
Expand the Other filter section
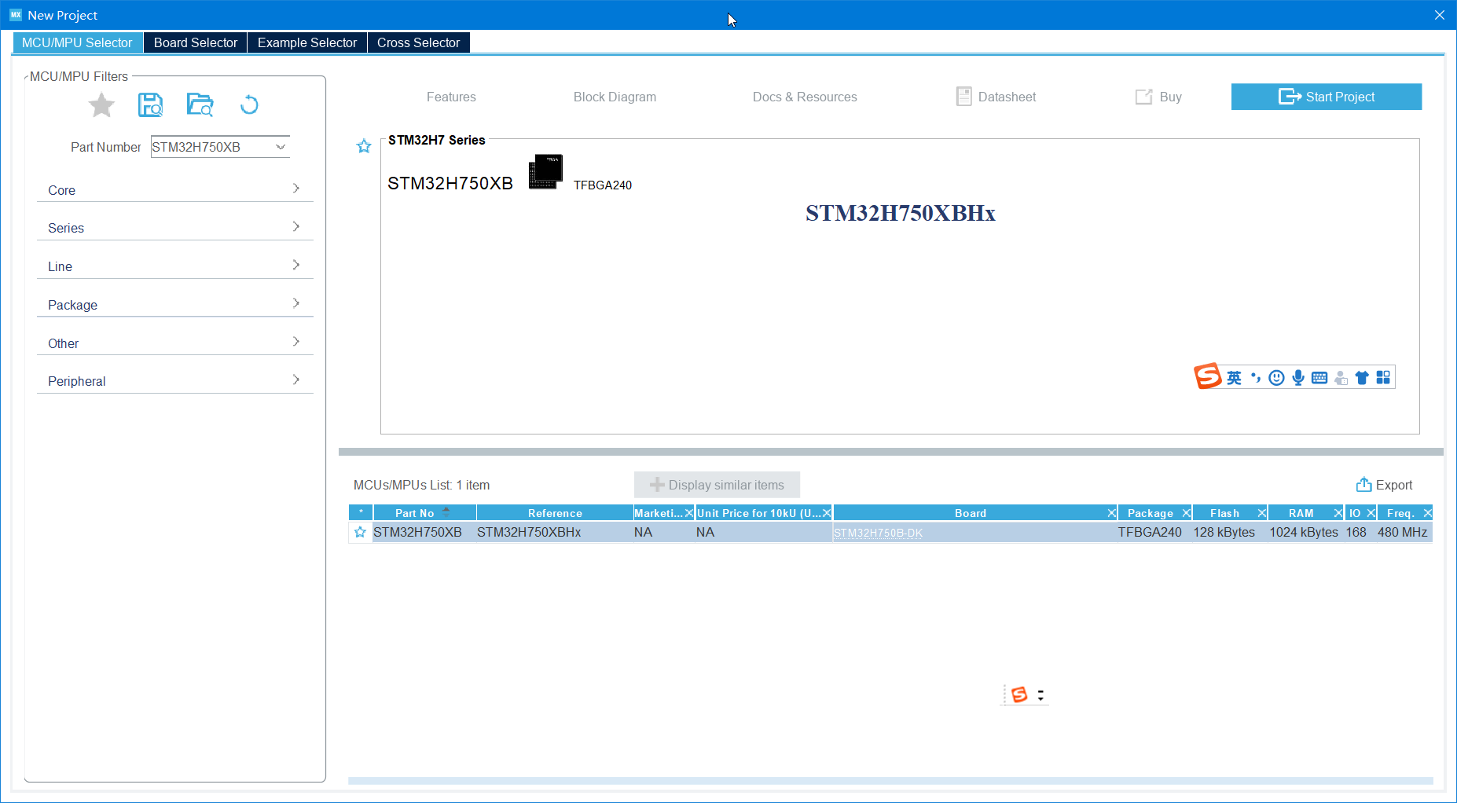174,343
